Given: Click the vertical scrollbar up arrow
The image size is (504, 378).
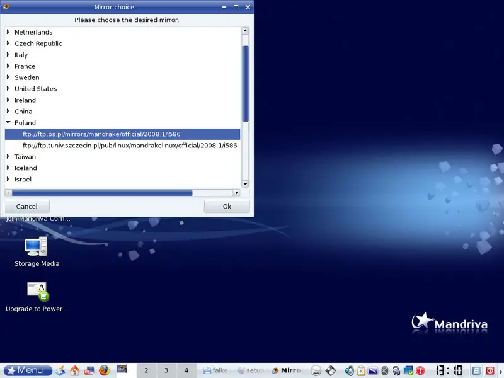Looking at the screenshot, I should (x=245, y=31).
